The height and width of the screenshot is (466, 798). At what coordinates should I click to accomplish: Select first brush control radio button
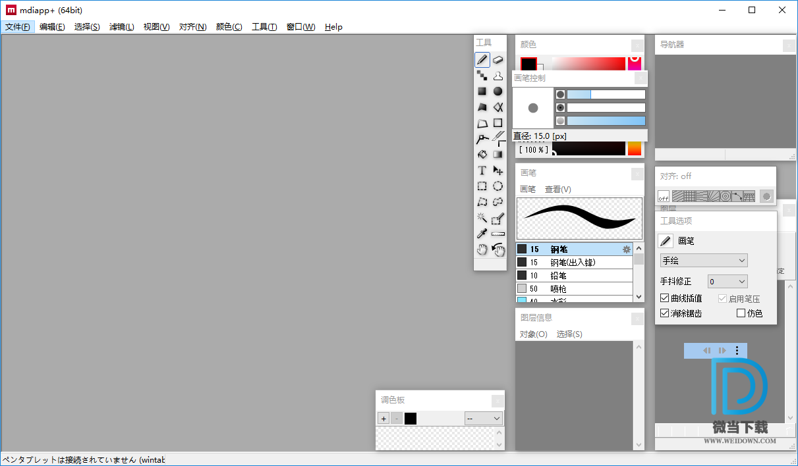[560, 94]
